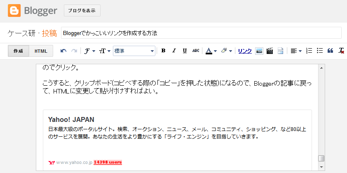Click the ケース研 blog name

21,33
